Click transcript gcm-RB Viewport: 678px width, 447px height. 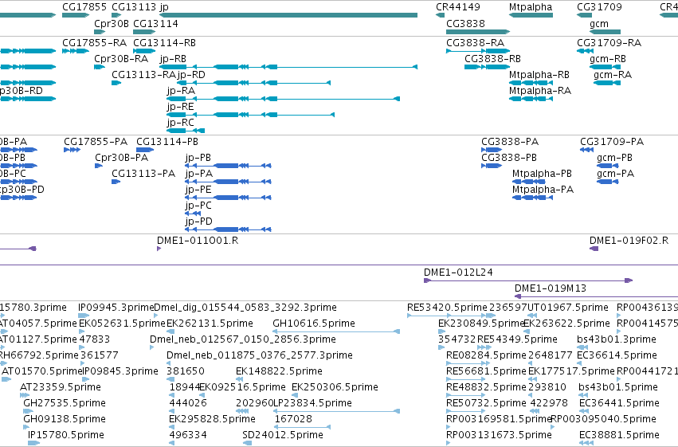tap(605, 67)
